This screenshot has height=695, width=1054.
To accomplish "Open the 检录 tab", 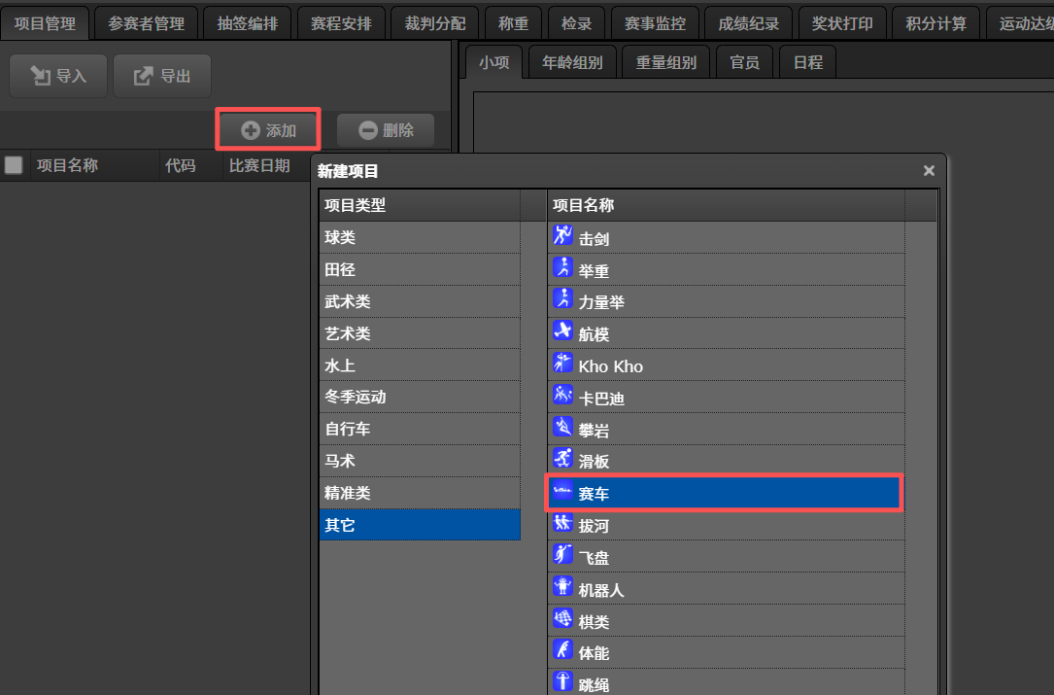I will point(577,23).
